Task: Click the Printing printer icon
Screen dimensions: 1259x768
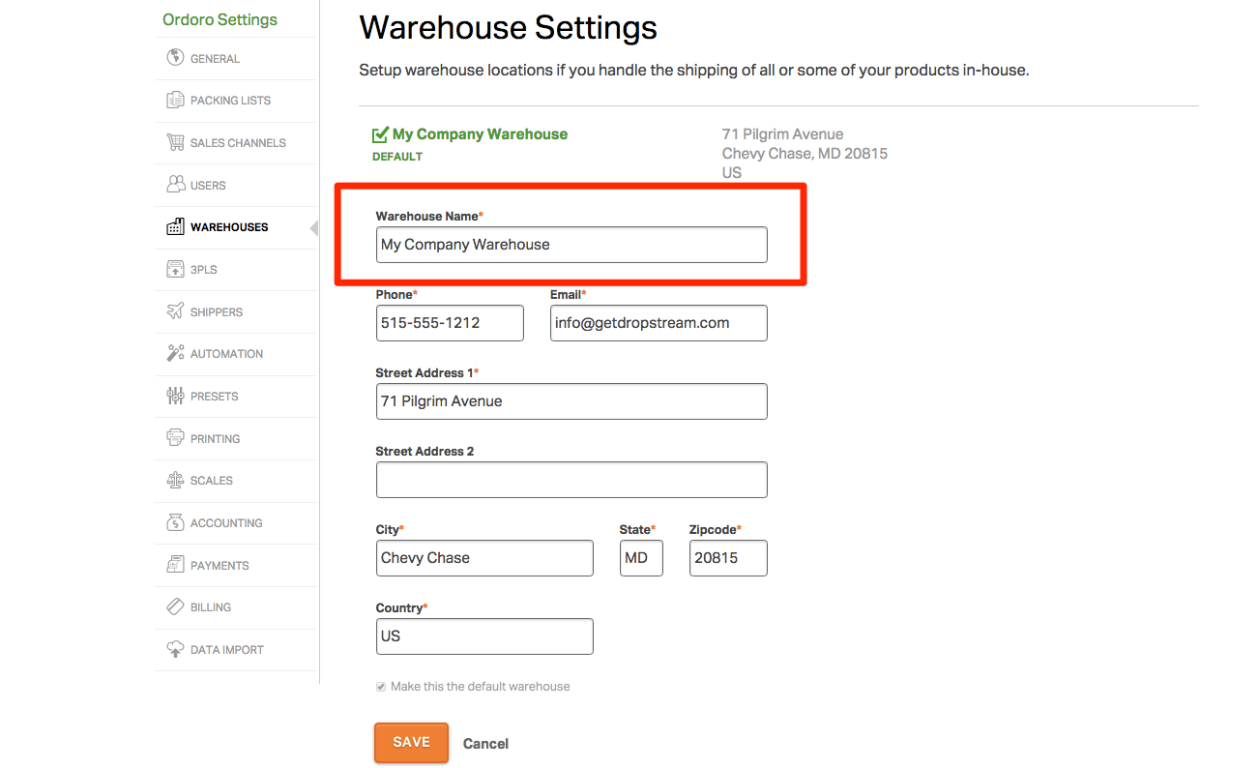Action: pyautogui.click(x=175, y=438)
